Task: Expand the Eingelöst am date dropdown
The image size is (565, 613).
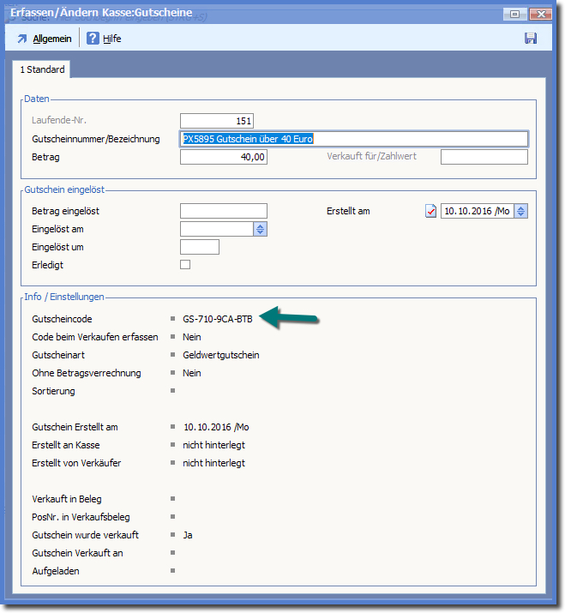Action: pyautogui.click(x=261, y=229)
